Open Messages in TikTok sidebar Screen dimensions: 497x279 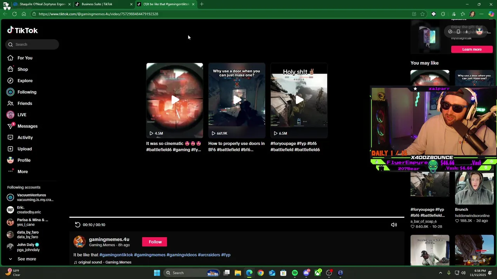(x=27, y=126)
